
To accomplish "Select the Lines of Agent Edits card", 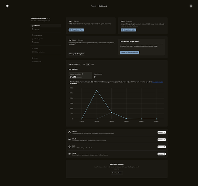I will click(x=80, y=76).
